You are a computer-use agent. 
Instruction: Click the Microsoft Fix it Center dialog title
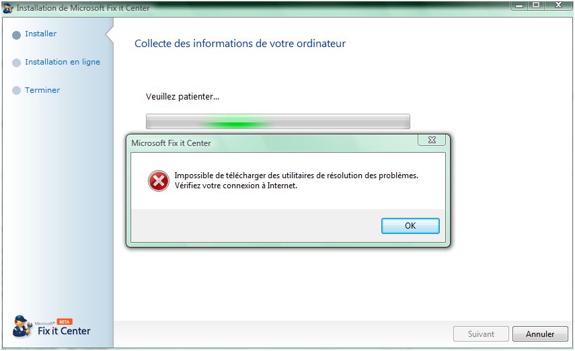[171, 143]
